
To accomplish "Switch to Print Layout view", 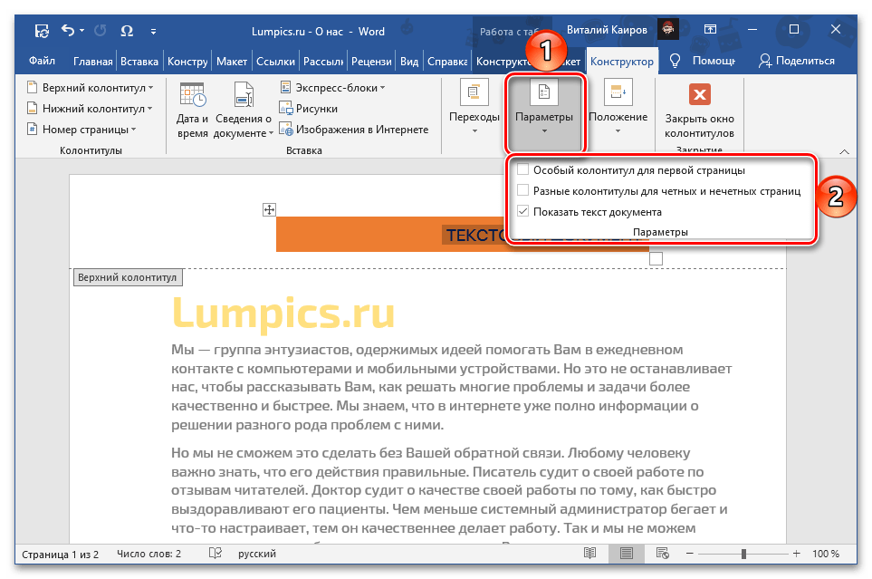I will pyautogui.click(x=627, y=554).
